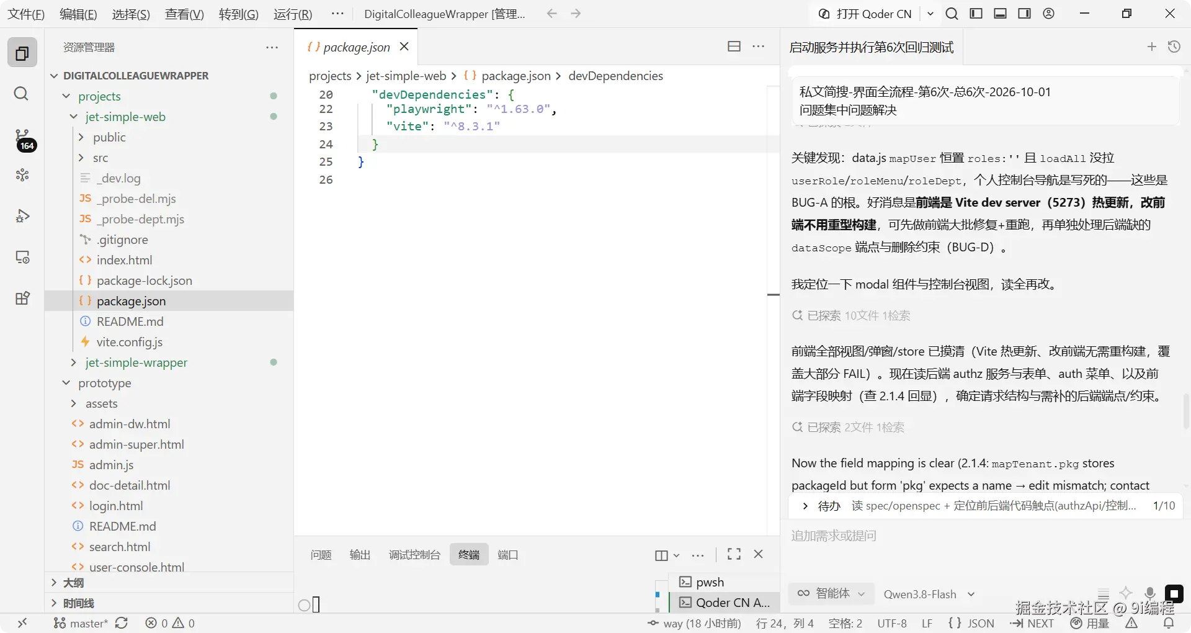This screenshot has height=633, width=1191.
Task: Open the Search view icon
Action: tap(22, 94)
